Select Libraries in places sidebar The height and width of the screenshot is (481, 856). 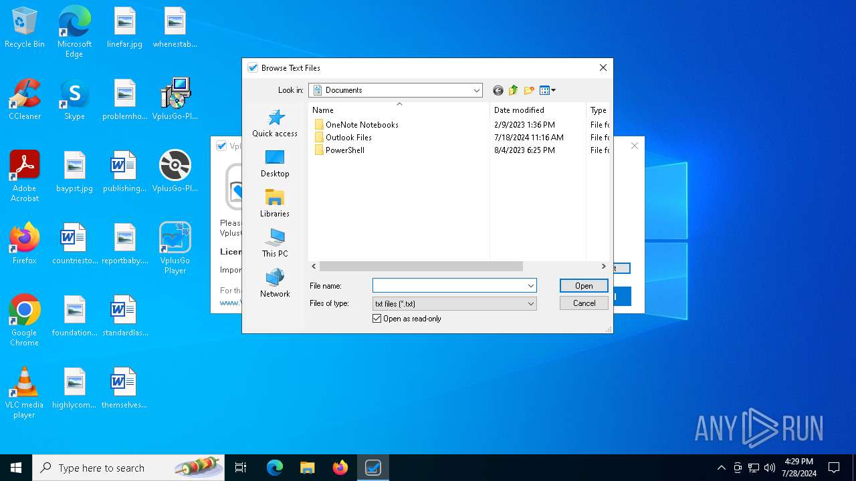pyautogui.click(x=275, y=204)
